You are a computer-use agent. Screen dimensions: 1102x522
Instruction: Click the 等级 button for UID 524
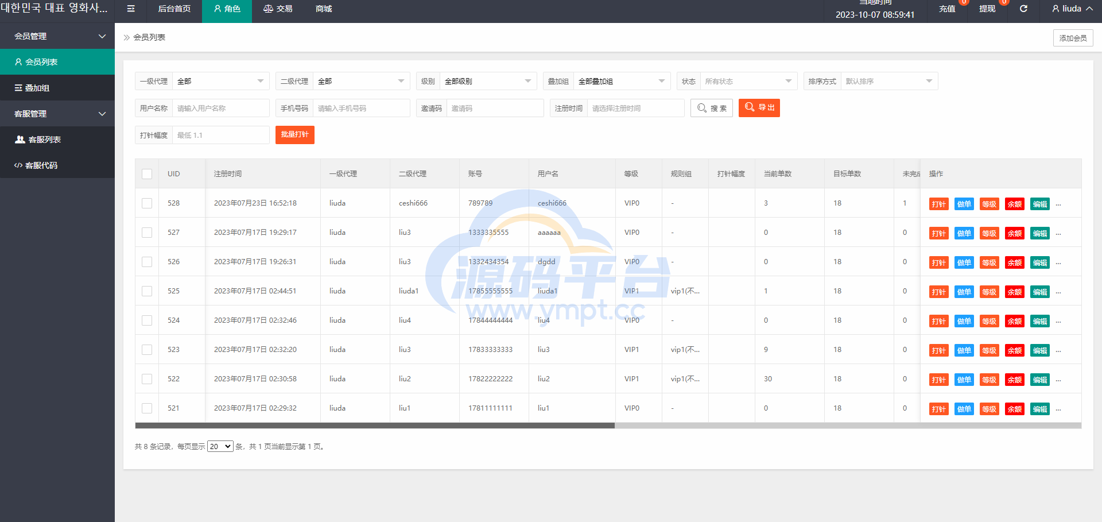pyautogui.click(x=990, y=321)
